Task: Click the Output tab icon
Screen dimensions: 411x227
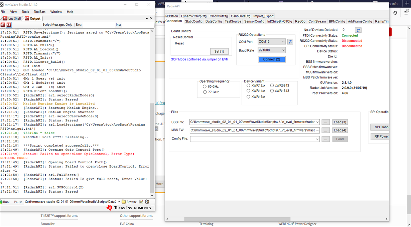Action: coord(27,18)
